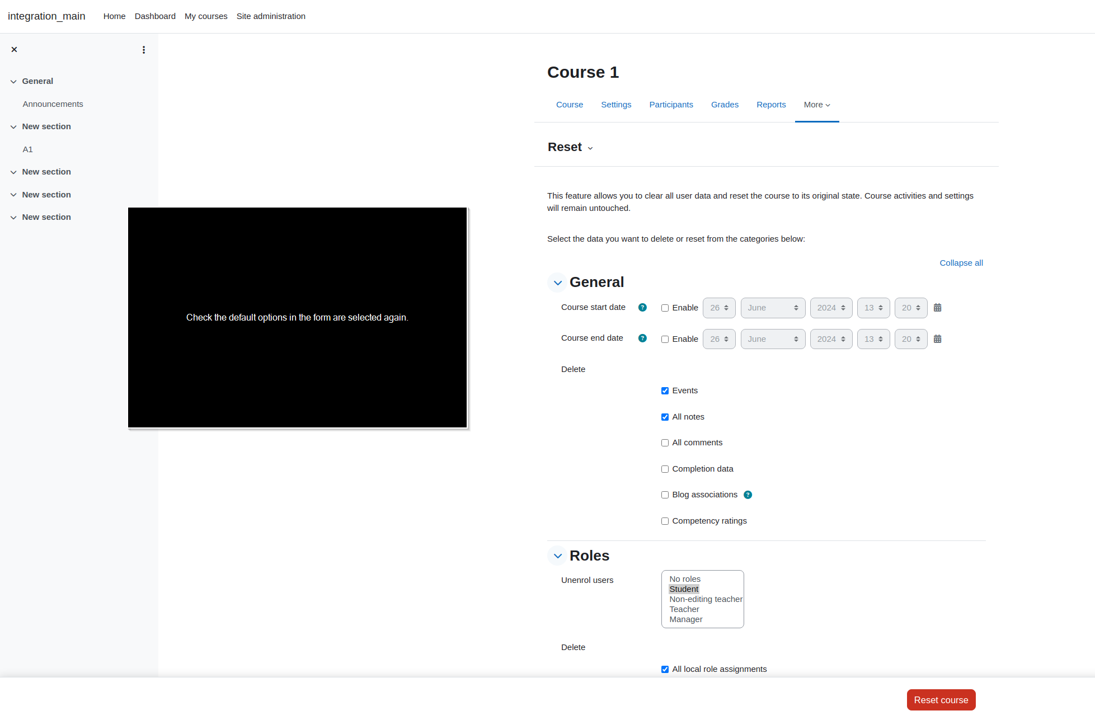Image resolution: width=1095 pixels, height=720 pixels.
Task: Open My courses in top navigation
Action: [x=206, y=16]
